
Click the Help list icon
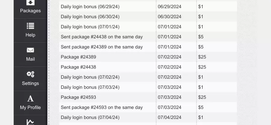point(30,26)
